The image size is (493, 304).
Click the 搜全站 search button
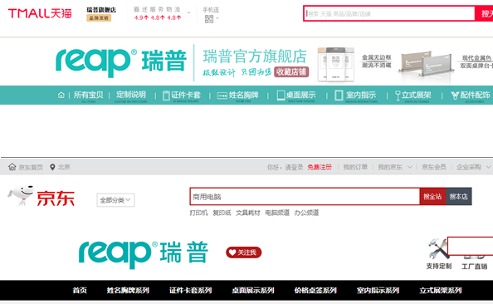[432, 196]
